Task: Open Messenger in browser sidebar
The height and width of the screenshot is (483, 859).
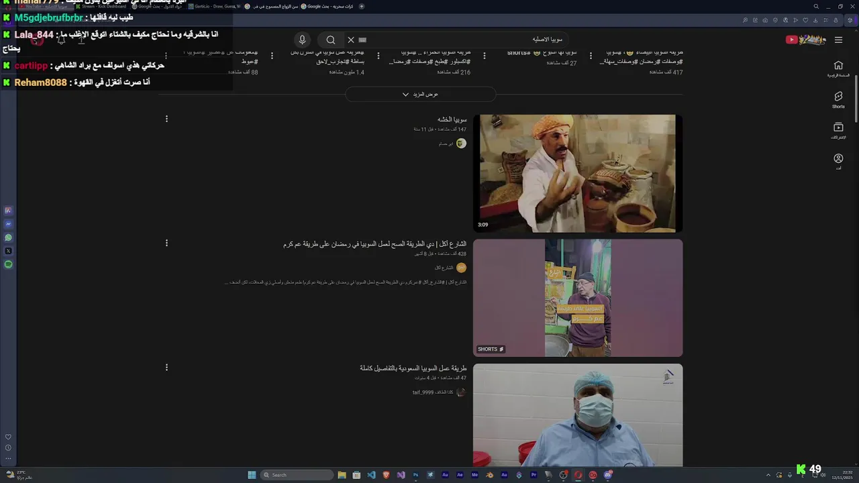Action: pos(8,224)
